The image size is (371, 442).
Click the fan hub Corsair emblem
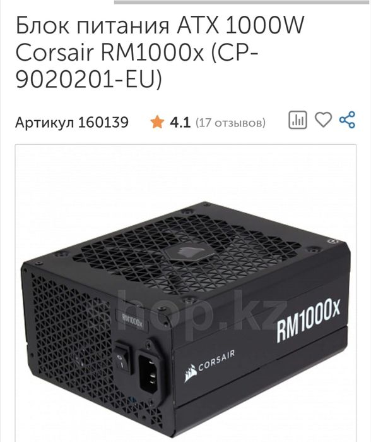pos(187,252)
